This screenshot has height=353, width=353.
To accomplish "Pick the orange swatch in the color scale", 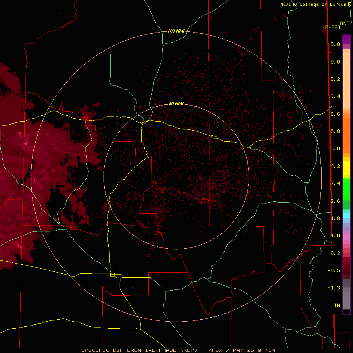I will pos(346,135).
